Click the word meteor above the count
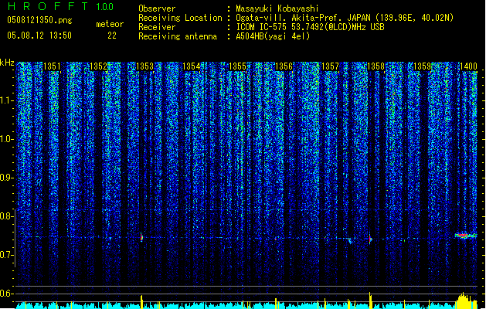The width and height of the screenshot is (486, 309). pyautogui.click(x=110, y=24)
